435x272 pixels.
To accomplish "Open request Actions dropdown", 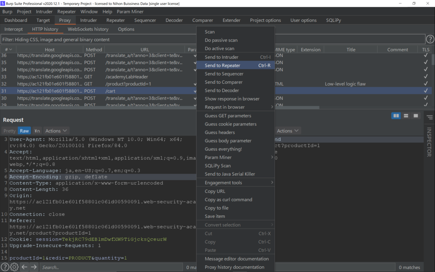I will tap(56, 131).
